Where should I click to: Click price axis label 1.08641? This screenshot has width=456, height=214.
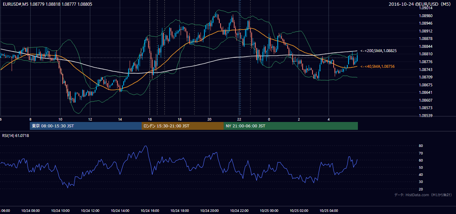[x=426, y=92]
